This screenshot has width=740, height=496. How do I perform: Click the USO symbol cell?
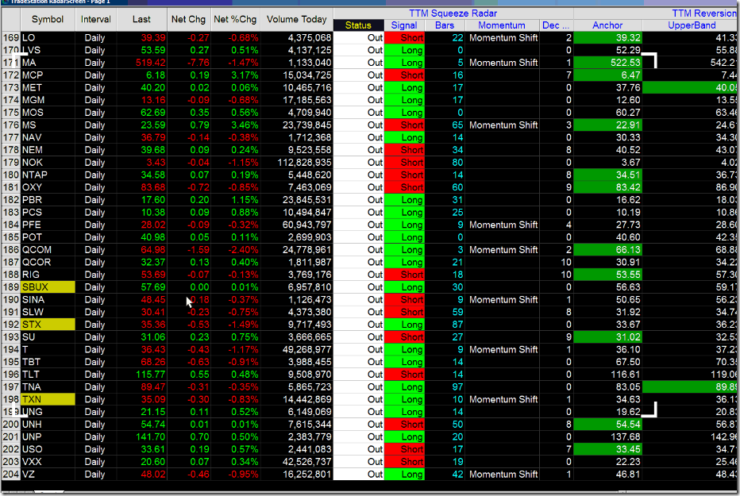48,449
